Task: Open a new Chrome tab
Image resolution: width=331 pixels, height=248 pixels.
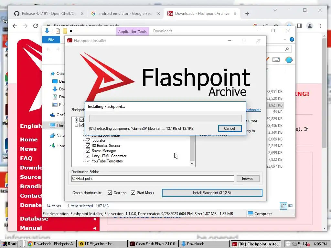Action: 247,14
